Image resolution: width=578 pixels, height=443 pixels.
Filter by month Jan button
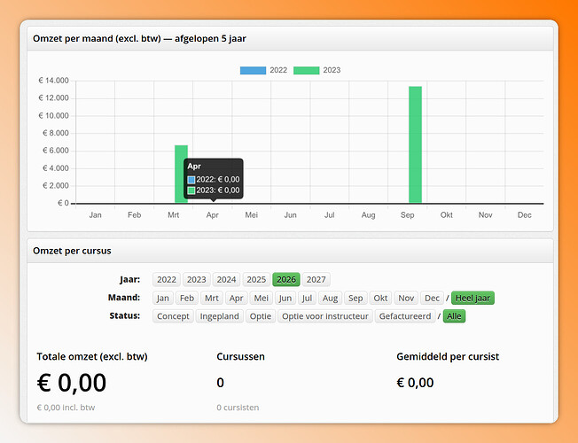(x=162, y=298)
